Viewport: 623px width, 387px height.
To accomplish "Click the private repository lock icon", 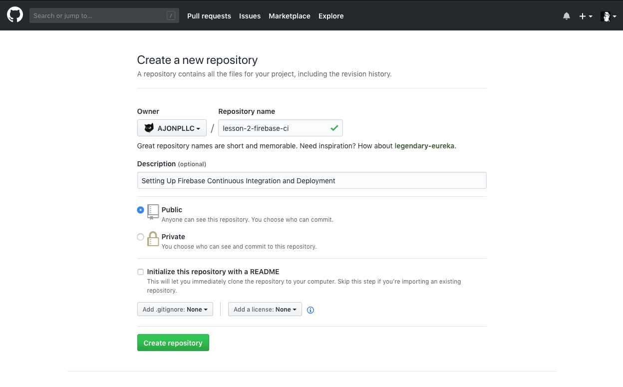I will tap(153, 239).
